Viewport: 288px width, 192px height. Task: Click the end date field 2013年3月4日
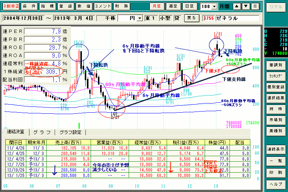coord(74,18)
